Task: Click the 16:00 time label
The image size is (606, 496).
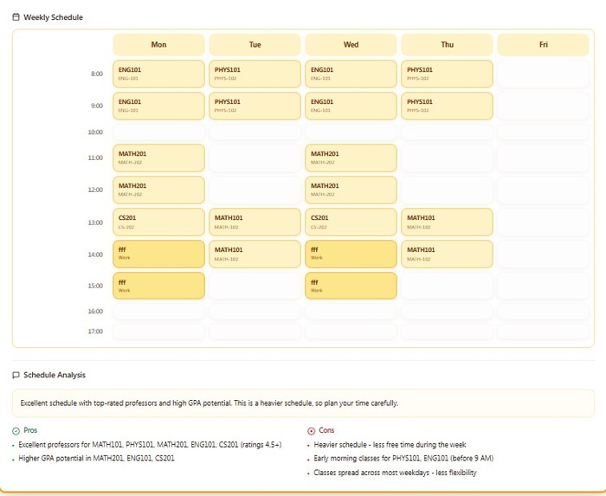Action: point(95,312)
